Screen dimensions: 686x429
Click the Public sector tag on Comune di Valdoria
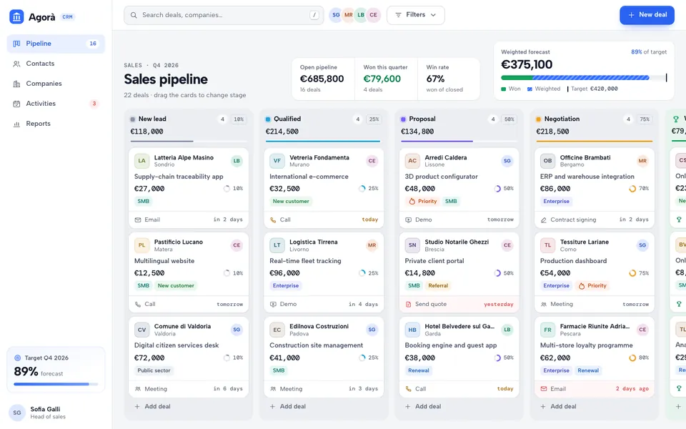154,371
